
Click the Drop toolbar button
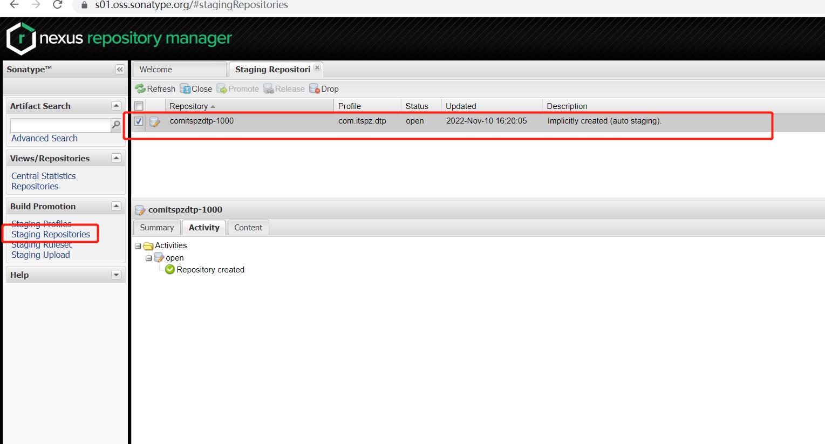point(324,89)
